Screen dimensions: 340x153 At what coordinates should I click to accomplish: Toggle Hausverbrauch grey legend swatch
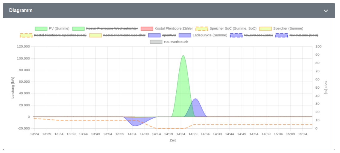click(156, 42)
